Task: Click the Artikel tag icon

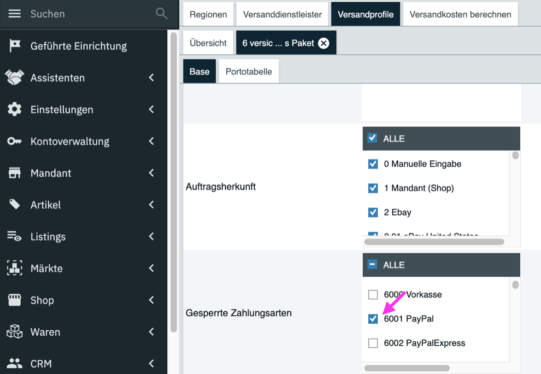Action: [x=15, y=205]
